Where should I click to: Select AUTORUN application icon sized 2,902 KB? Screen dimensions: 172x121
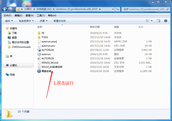[39, 50]
